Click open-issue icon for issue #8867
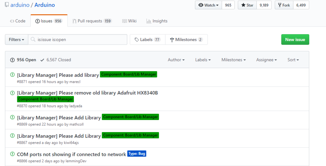Viewport: 326px width, 166px height. [12, 135]
